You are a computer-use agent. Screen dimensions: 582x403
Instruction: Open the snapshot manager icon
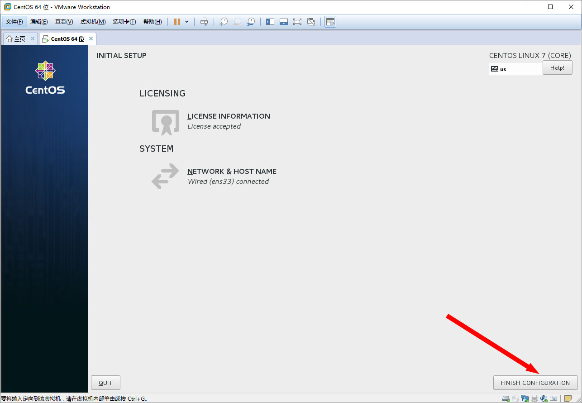tap(251, 22)
